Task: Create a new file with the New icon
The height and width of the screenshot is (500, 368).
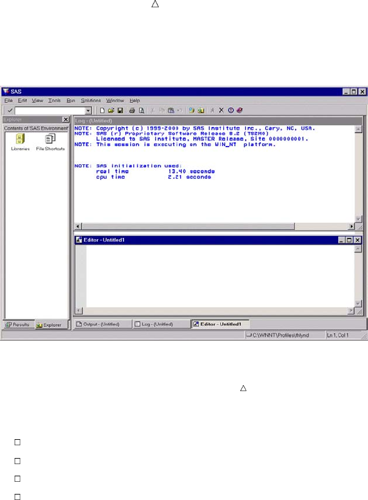Action: tap(102, 110)
